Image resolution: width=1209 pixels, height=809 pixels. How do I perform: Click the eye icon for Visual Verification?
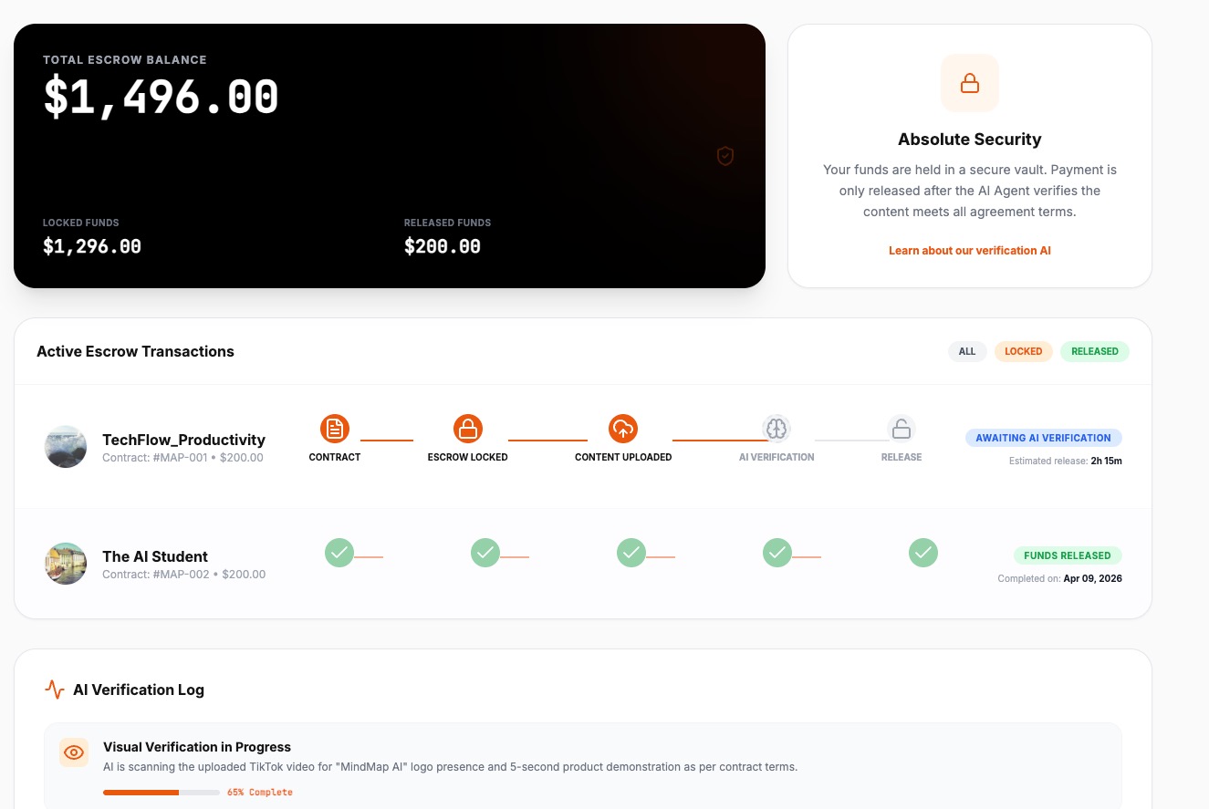74,752
